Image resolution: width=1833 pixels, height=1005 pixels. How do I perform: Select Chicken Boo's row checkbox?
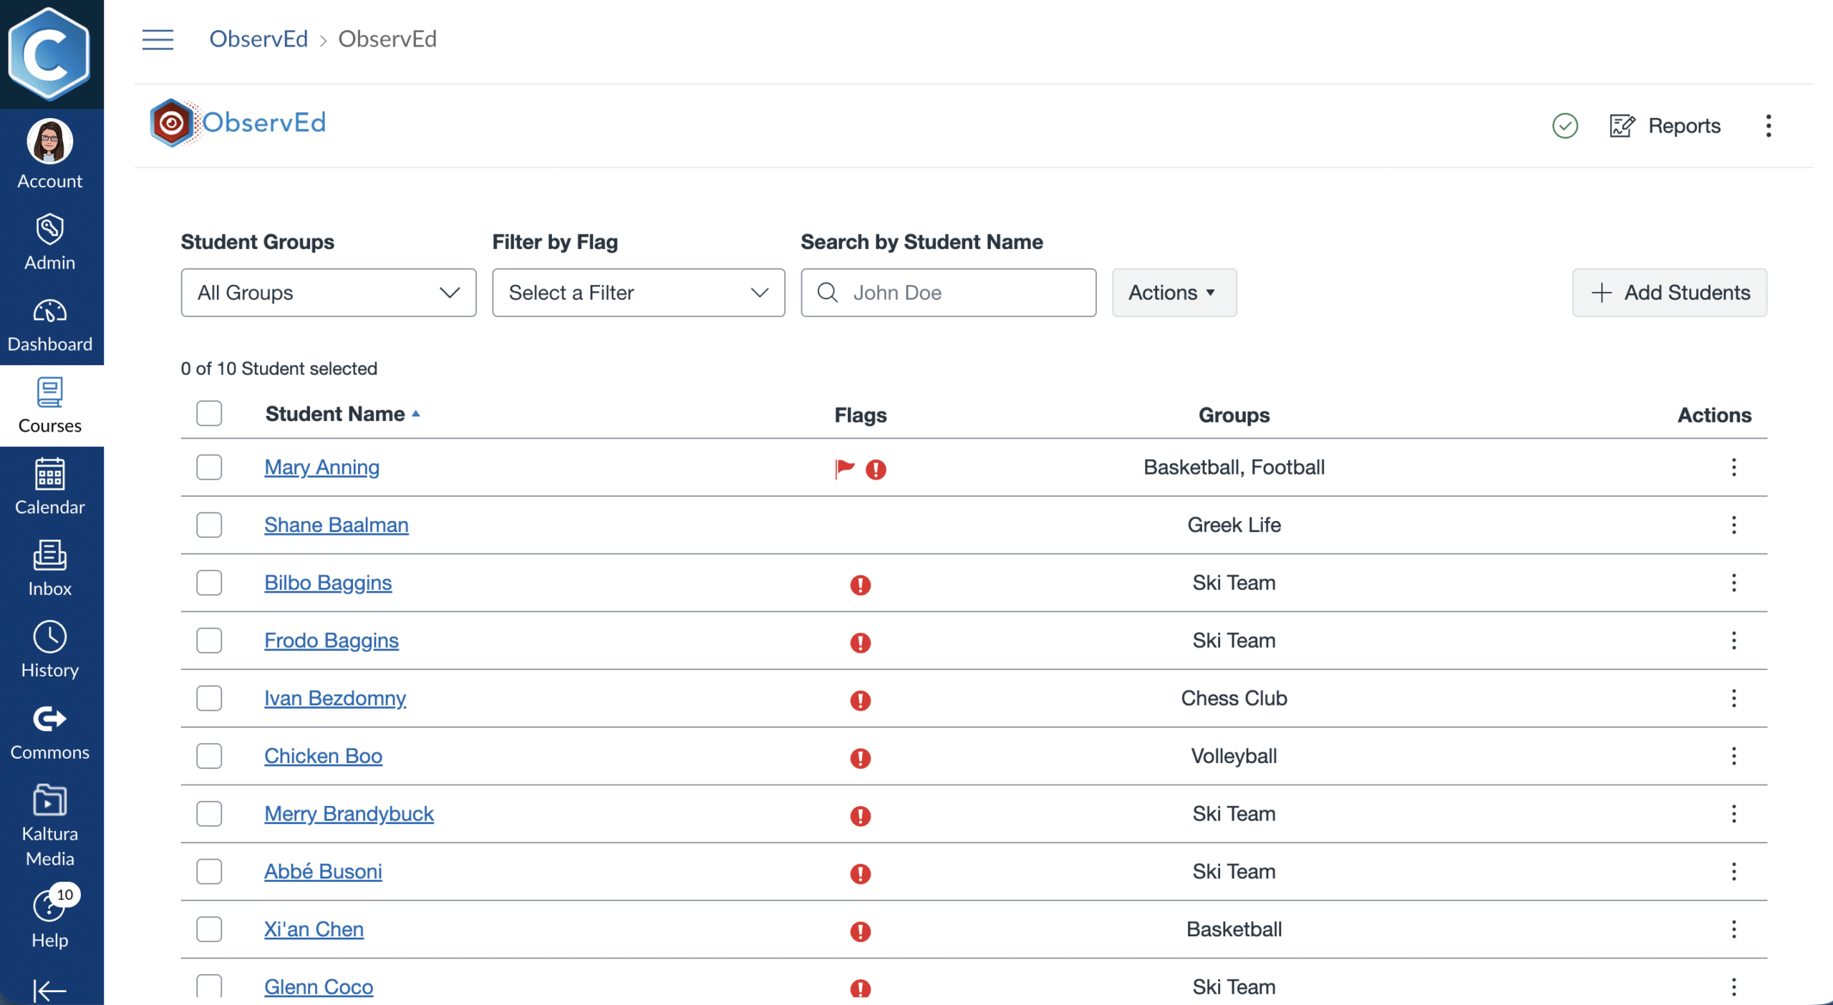click(209, 756)
